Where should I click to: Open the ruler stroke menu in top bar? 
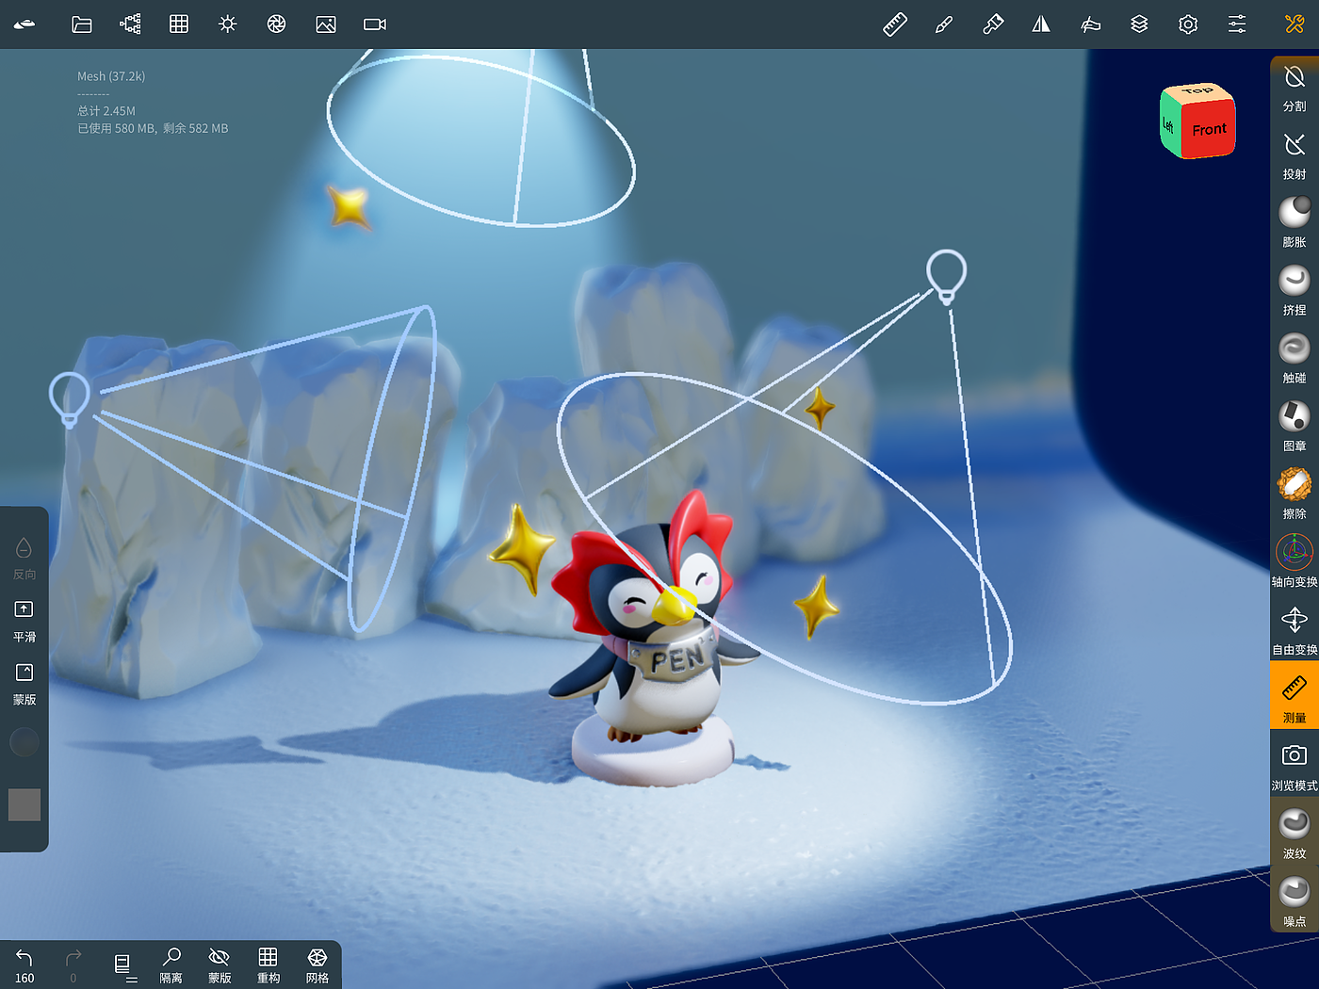(895, 24)
